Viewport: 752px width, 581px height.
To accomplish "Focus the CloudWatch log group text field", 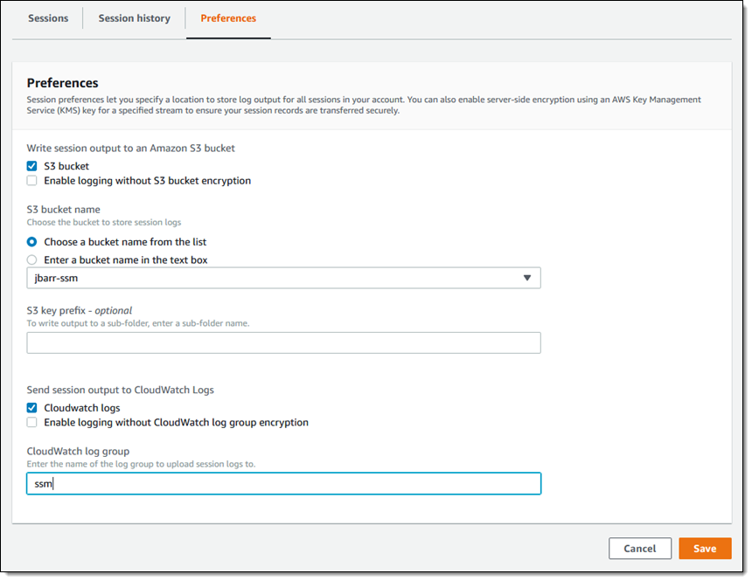I will (283, 484).
